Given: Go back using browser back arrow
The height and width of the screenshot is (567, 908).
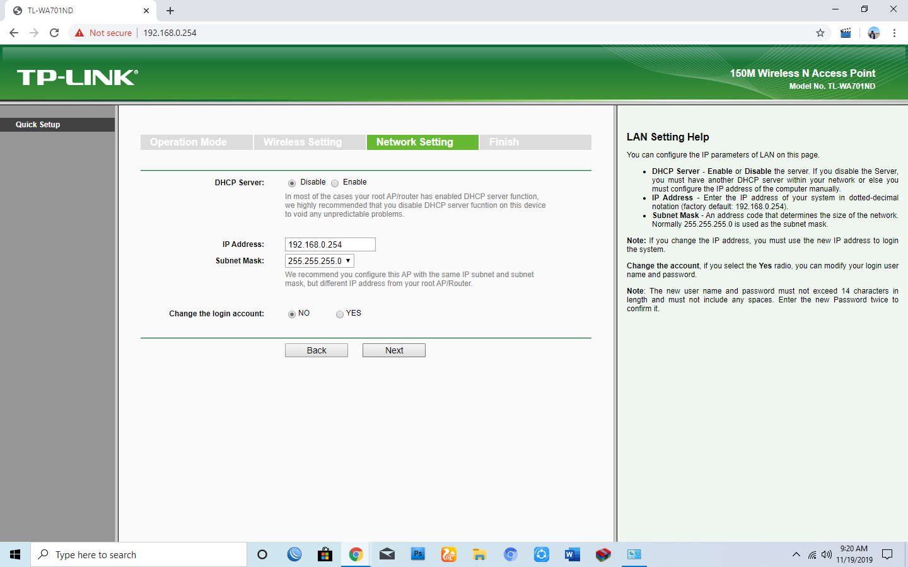Looking at the screenshot, I should point(14,33).
